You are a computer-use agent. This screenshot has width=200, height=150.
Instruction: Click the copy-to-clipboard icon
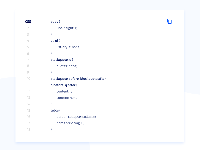(x=169, y=21)
